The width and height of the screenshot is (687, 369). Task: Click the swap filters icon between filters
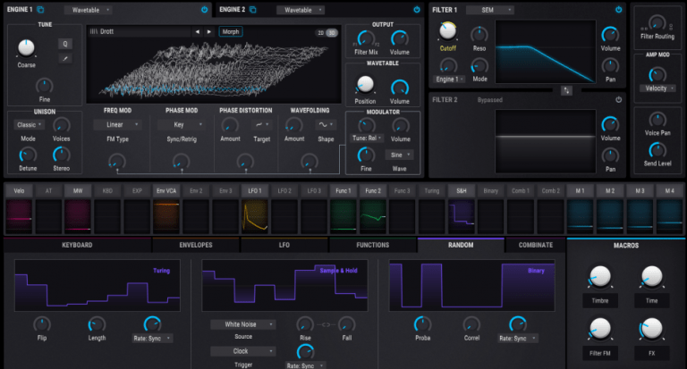click(x=565, y=89)
